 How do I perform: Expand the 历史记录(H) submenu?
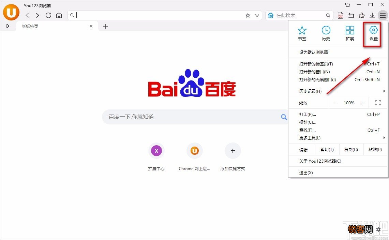coord(338,91)
